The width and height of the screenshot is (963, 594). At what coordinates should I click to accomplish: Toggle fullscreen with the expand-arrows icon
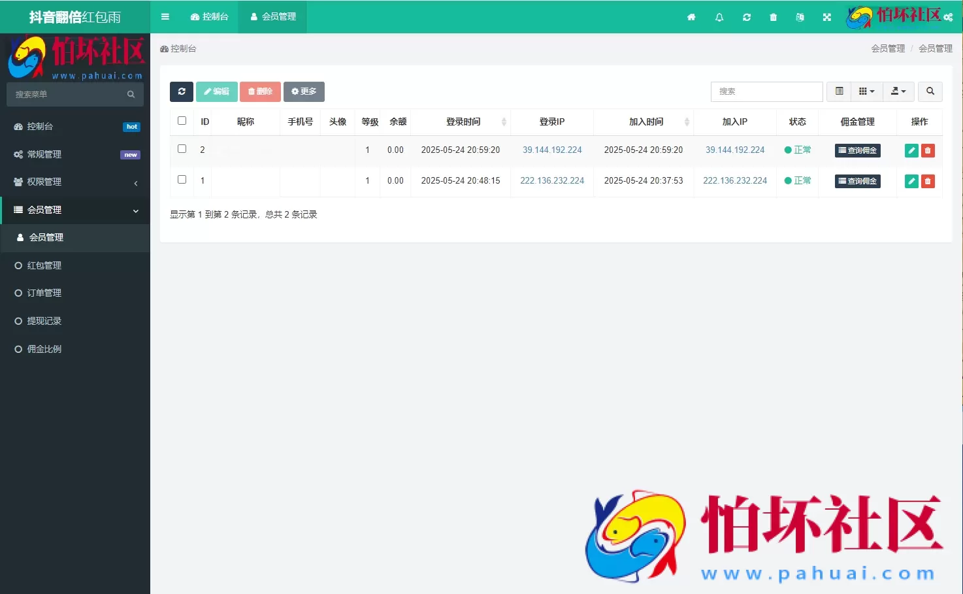pos(826,16)
